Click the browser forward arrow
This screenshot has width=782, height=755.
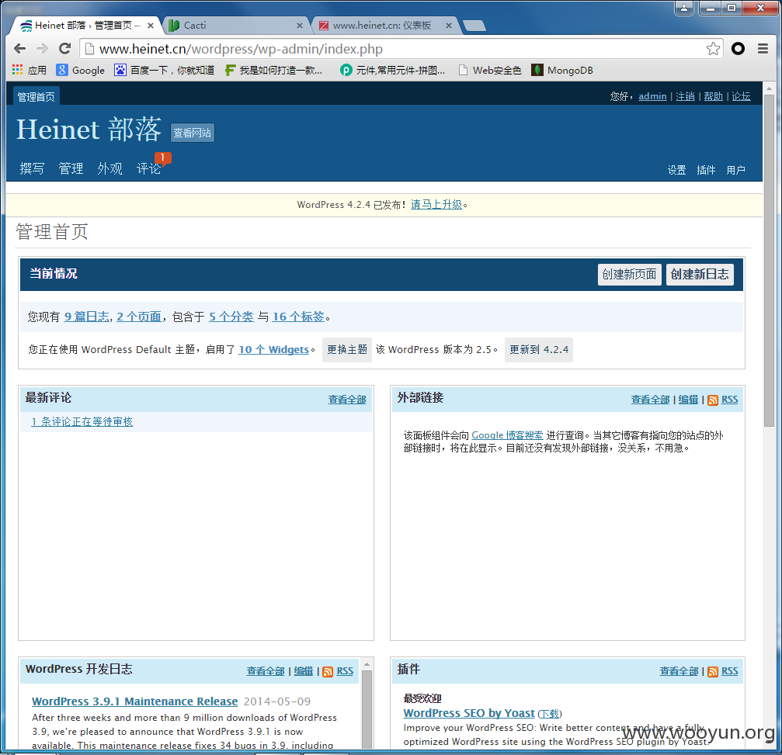[43, 48]
